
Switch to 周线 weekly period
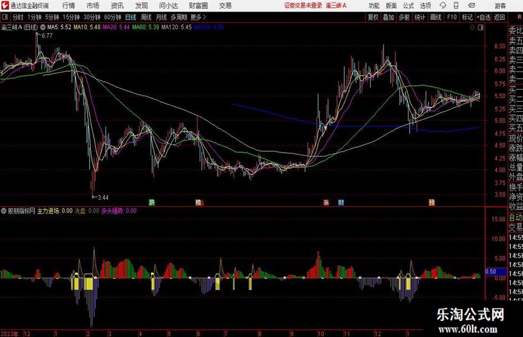tap(146, 17)
